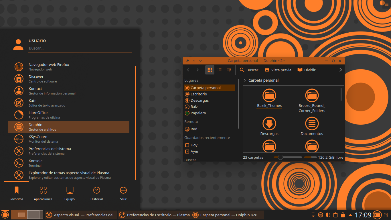Switch to Favoritos tab in launcher

pos(16,193)
